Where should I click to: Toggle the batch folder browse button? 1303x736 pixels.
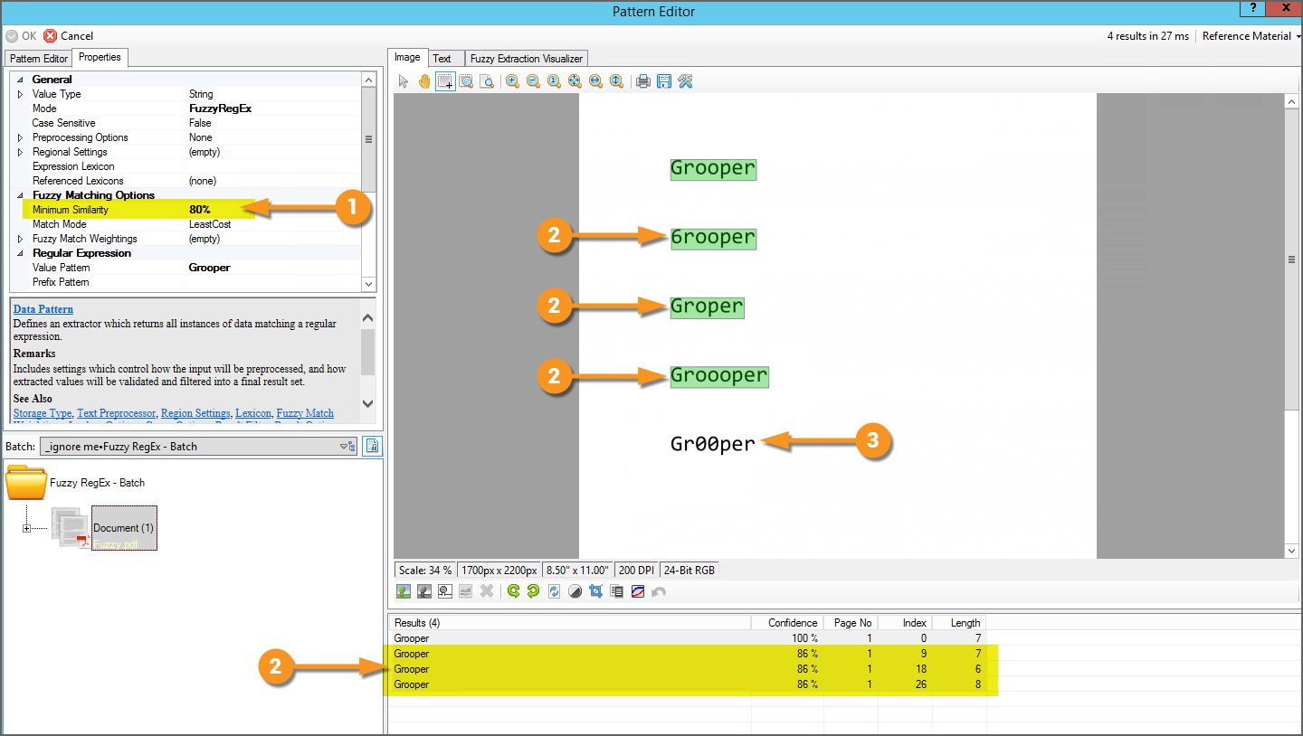(x=372, y=446)
